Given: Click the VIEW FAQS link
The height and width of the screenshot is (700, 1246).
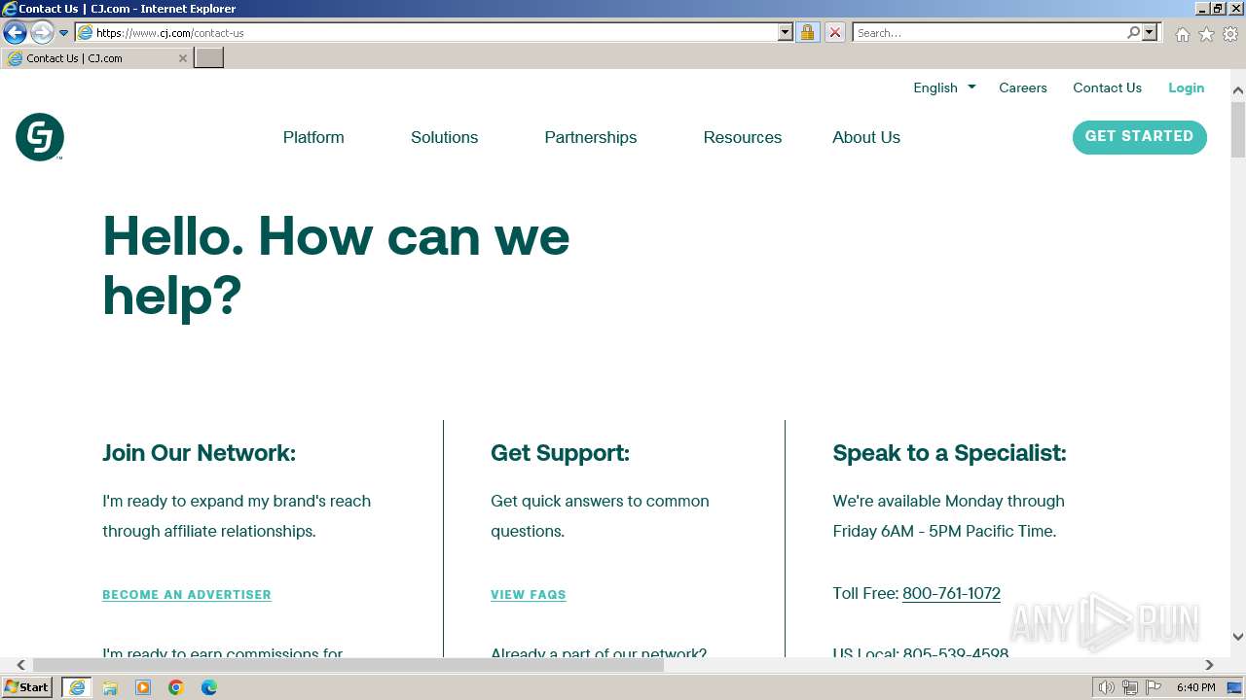Looking at the screenshot, I should click(529, 595).
